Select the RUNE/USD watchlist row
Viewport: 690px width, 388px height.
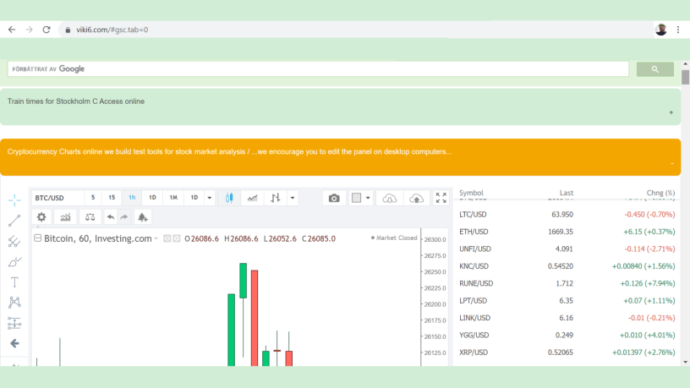pyautogui.click(x=567, y=283)
